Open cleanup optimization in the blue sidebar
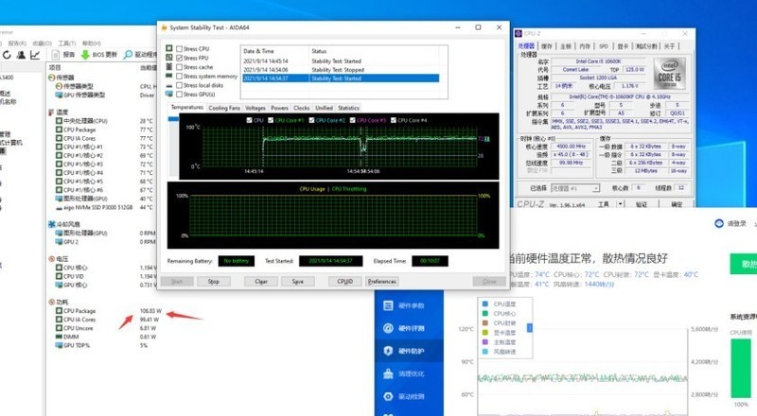Image resolution: width=757 pixels, height=416 pixels. [x=409, y=373]
